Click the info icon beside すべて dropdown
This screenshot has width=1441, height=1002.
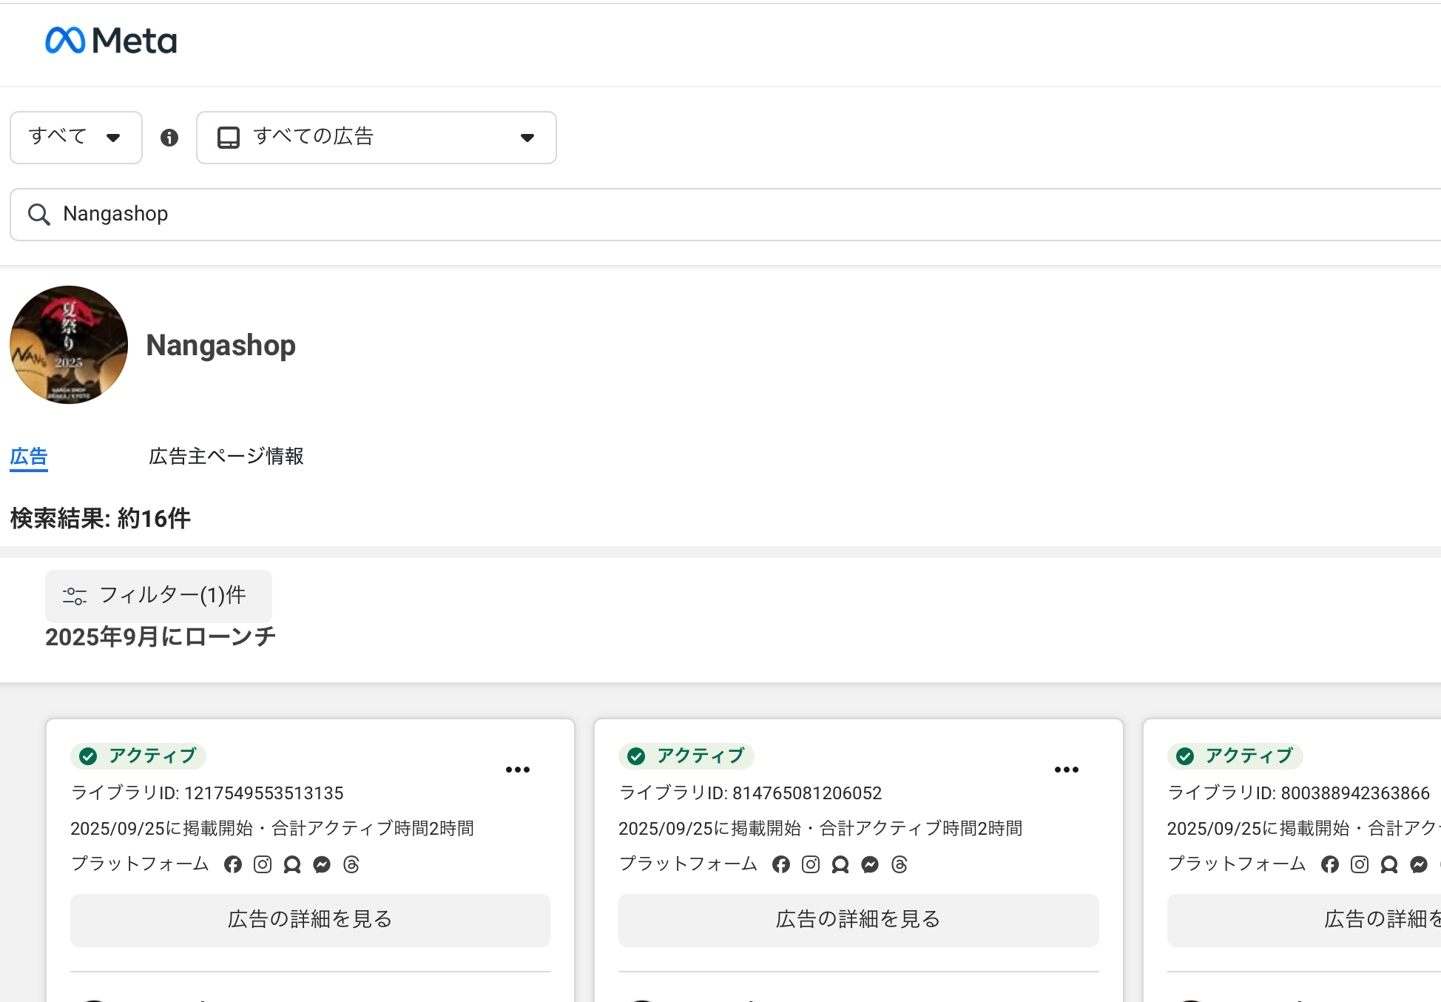coord(169,138)
